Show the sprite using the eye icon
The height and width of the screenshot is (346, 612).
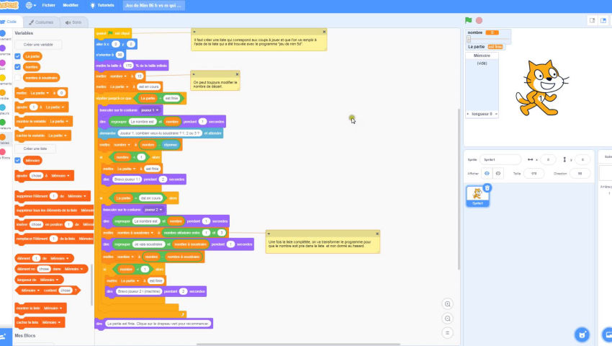tap(487, 173)
